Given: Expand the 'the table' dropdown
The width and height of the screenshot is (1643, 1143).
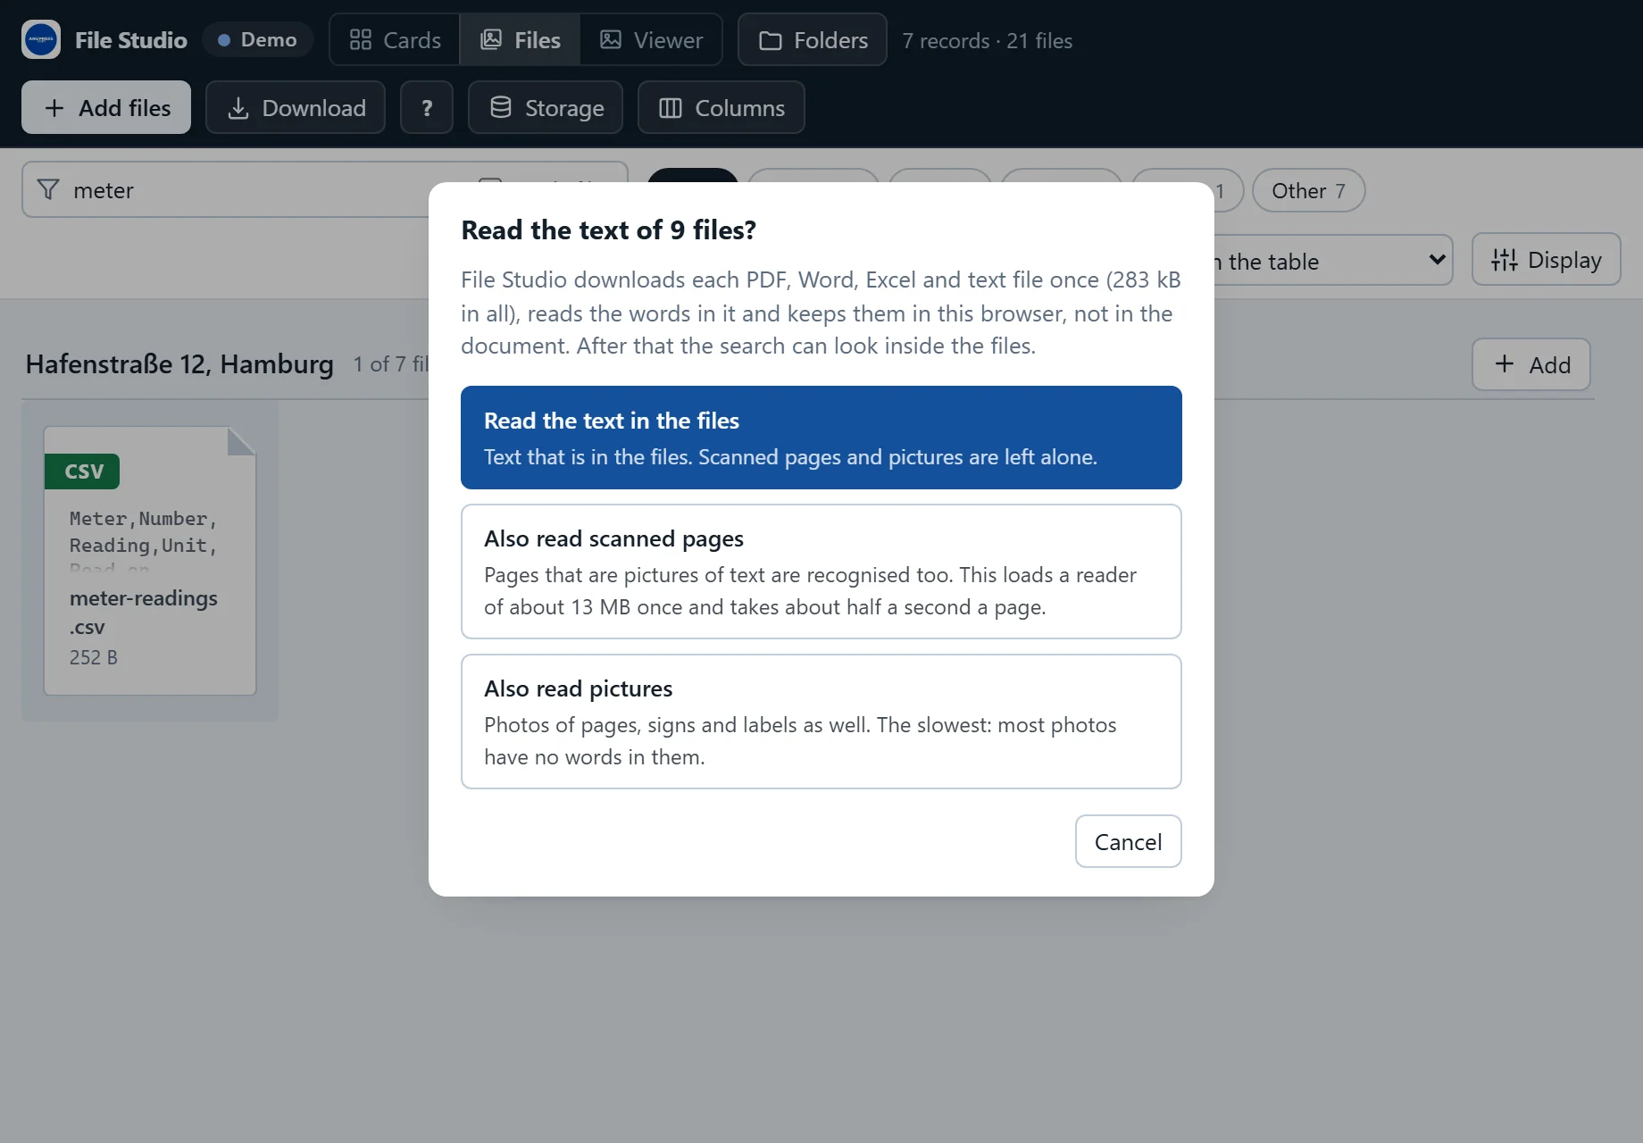Looking at the screenshot, I should tap(1334, 260).
